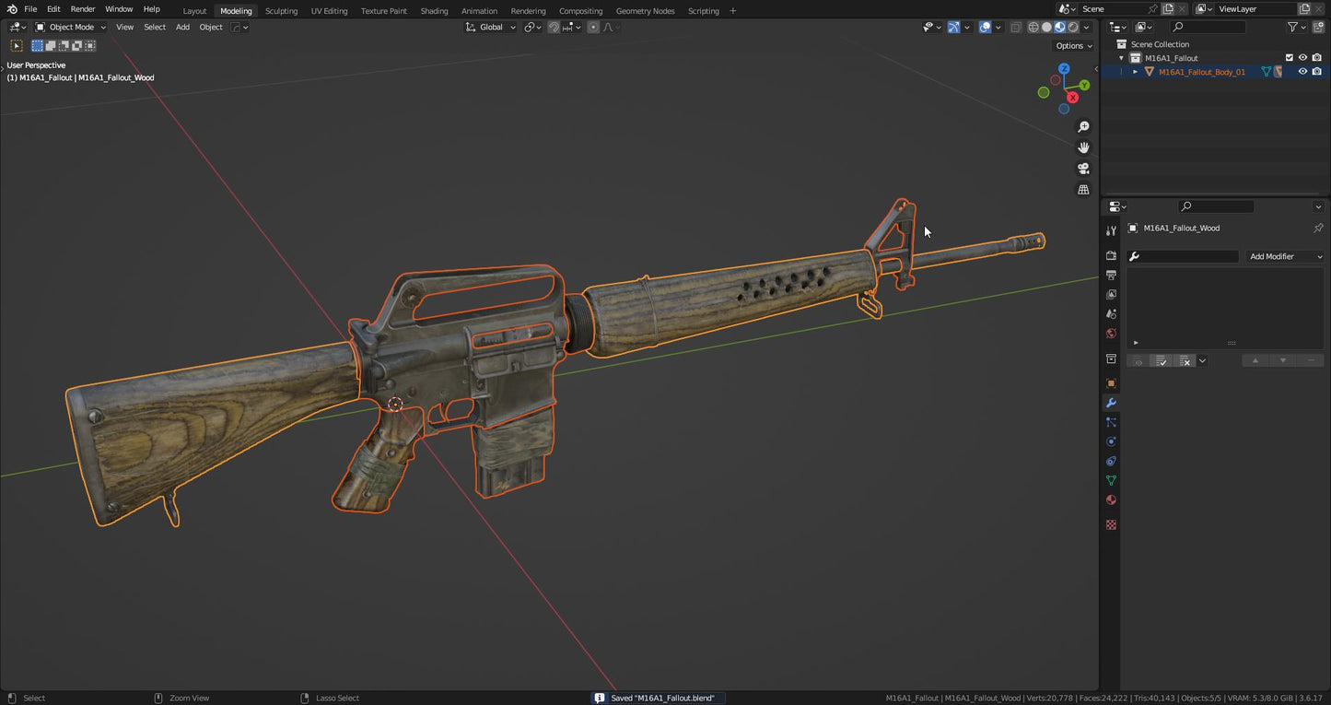The image size is (1331, 705).
Task: Expand the M16A1_Fallout_Body_01 outliner item
Action: 1135,71
